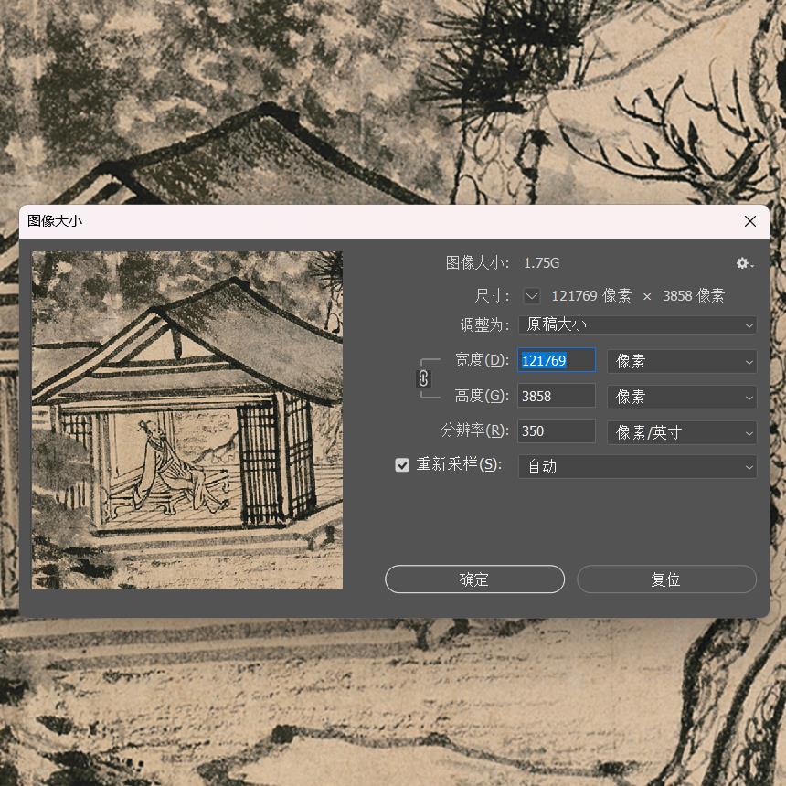Expand the 调整为 原稿大小 dropdown

[x=637, y=324]
